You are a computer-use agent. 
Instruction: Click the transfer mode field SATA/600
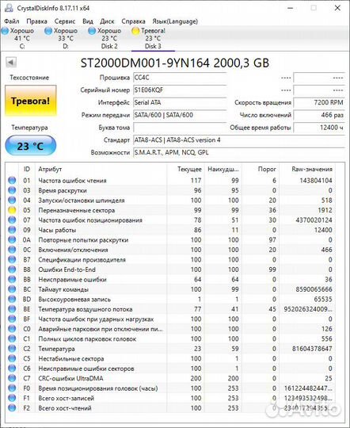click(180, 115)
